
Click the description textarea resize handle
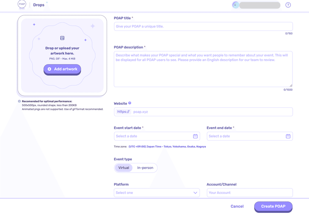click(x=291, y=85)
